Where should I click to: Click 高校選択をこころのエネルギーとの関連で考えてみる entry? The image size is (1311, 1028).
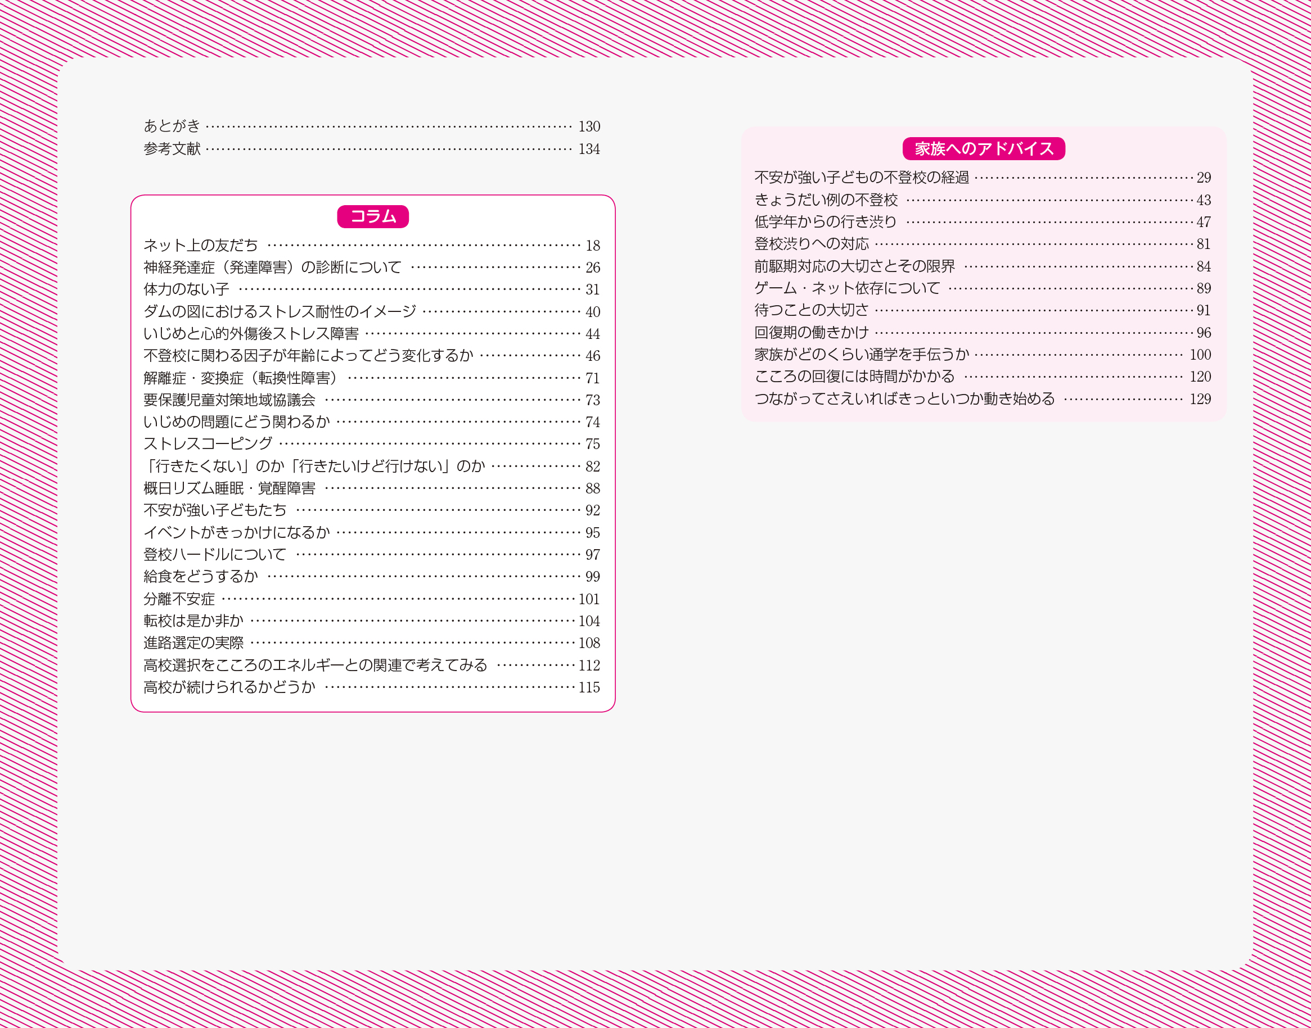(x=372, y=665)
